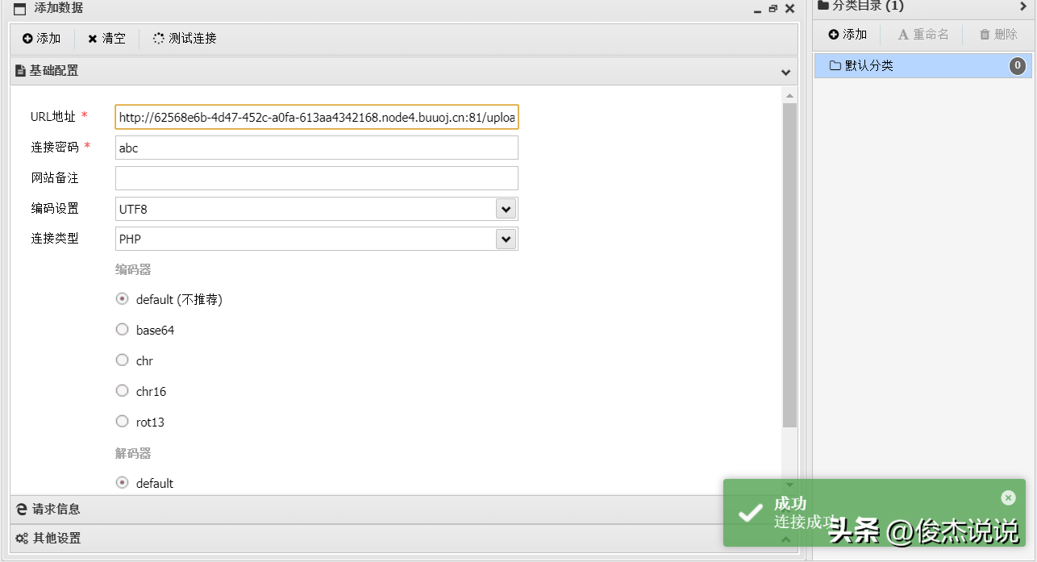
Task: Click the 解码器 heading text
Action: [133, 453]
